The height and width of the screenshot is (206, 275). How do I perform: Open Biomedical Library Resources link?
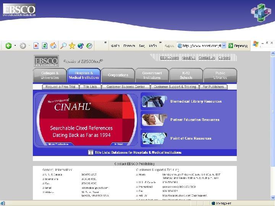[x=196, y=101]
